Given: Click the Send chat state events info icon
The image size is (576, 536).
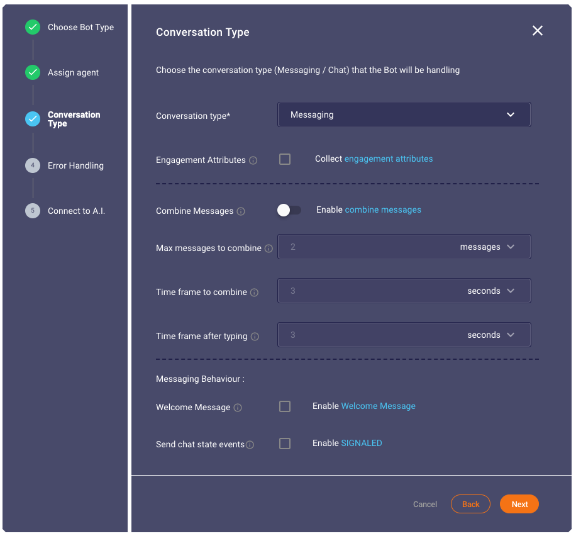Looking at the screenshot, I should (250, 445).
